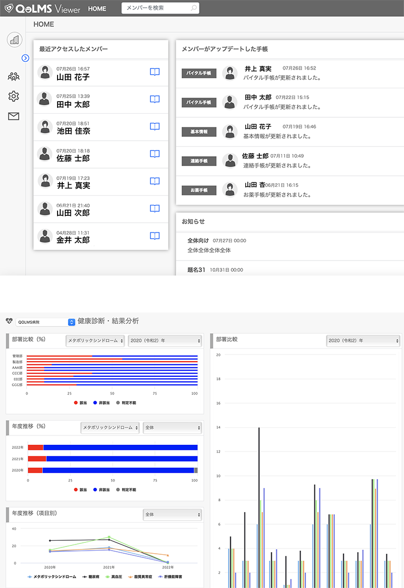Open settings gear icon in sidebar
The width and height of the screenshot is (404, 588).
(x=13, y=96)
